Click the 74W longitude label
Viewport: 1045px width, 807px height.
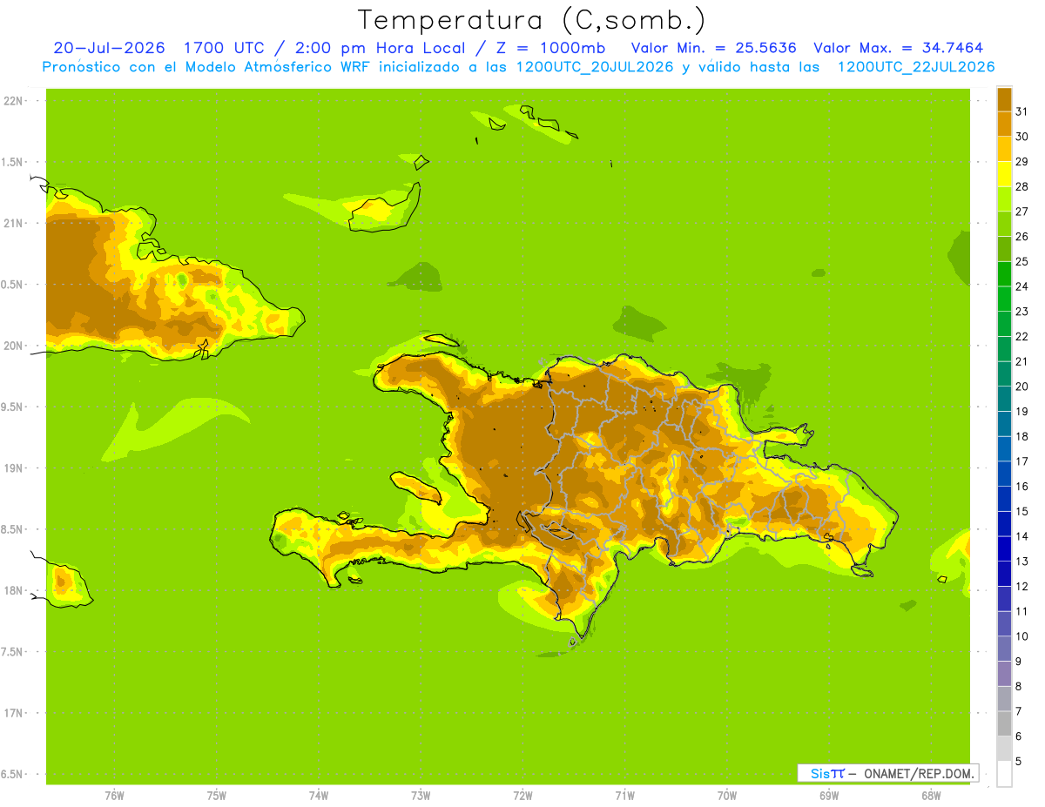(318, 795)
